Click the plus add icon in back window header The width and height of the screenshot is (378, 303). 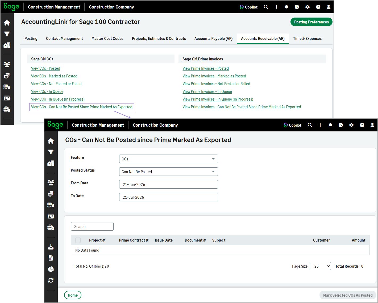(276, 7)
